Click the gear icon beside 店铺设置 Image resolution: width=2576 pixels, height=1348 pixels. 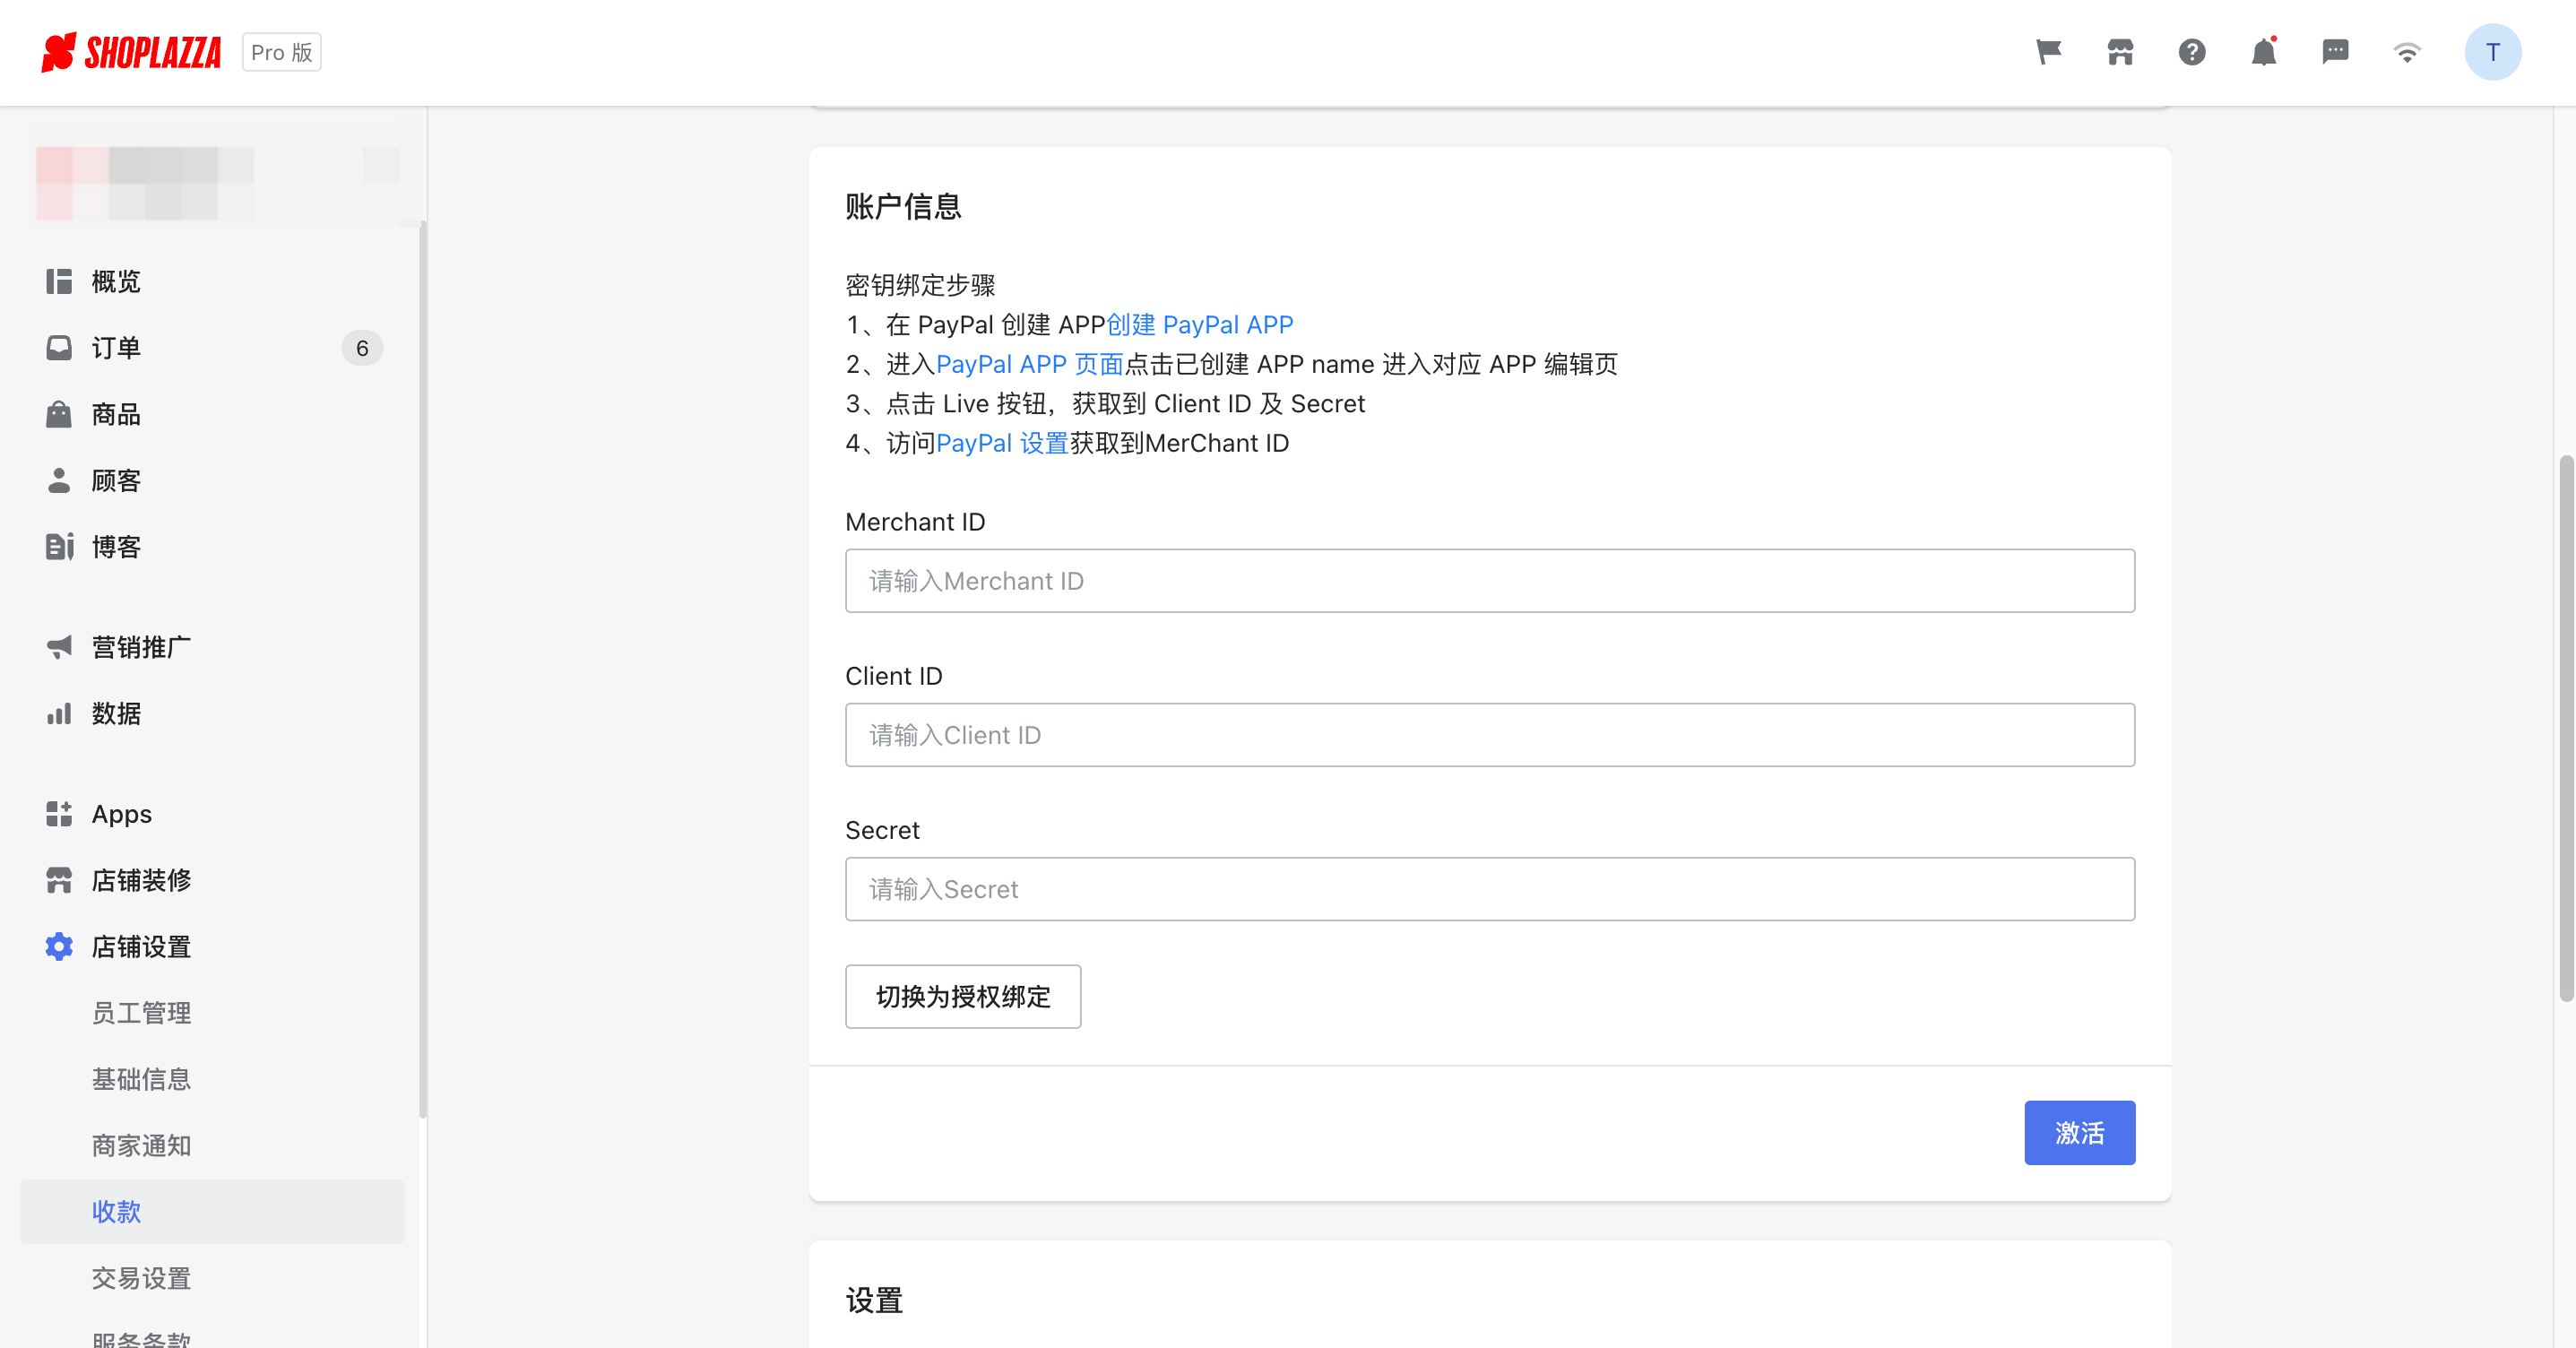(x=59, y=947)
